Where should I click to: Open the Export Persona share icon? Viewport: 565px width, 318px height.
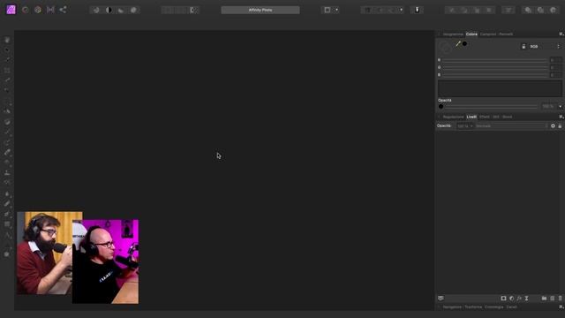point(63,10)
